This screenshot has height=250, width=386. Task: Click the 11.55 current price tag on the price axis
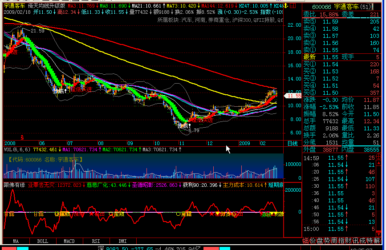point(293,96)
